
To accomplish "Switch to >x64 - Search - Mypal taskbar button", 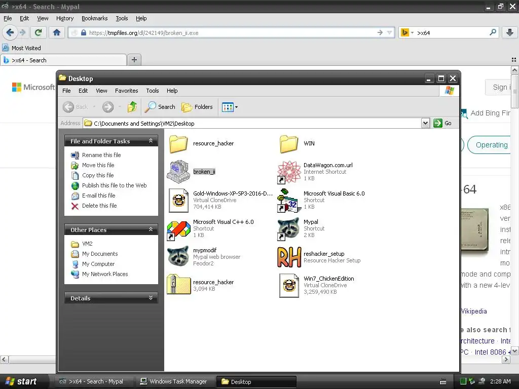I will [x=94, y=382].
